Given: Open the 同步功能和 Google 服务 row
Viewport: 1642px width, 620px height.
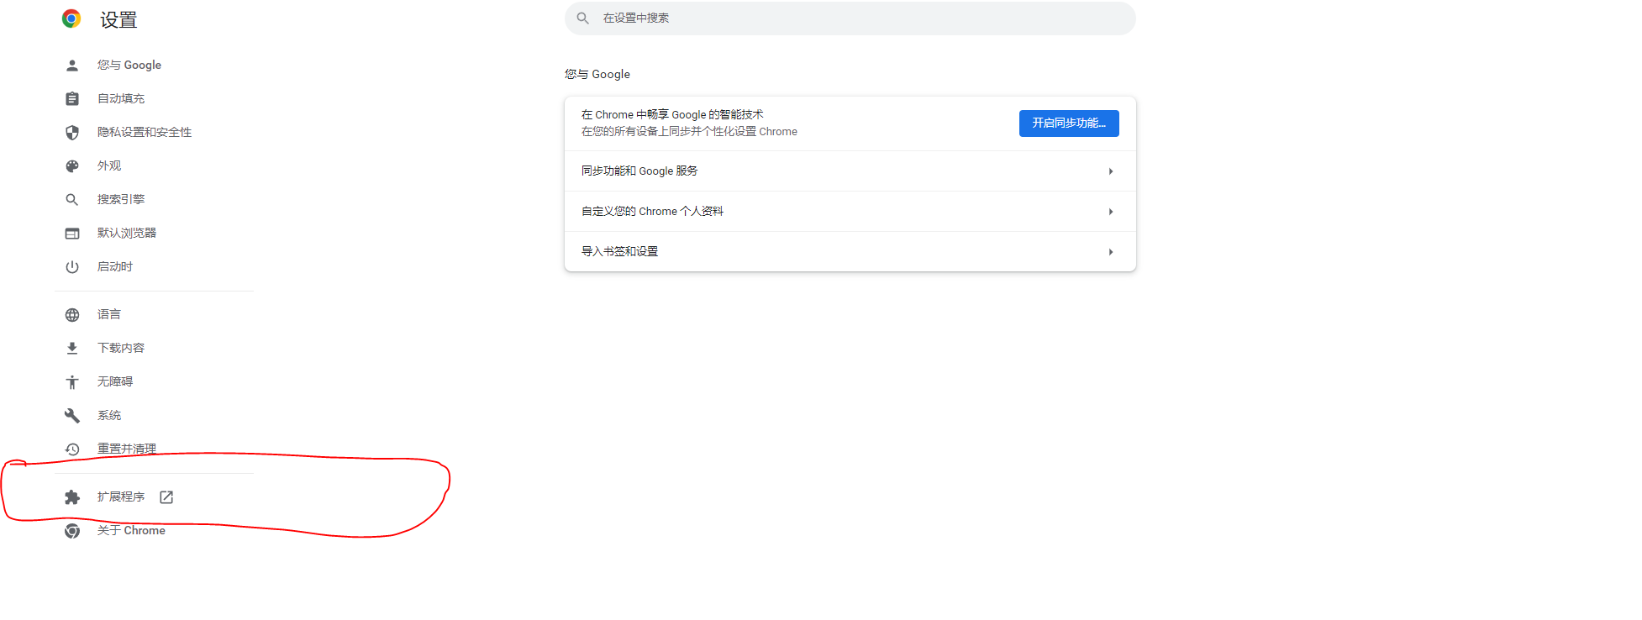Looking at the screenshot, I should pyautogui.click(x=850, y=171).
